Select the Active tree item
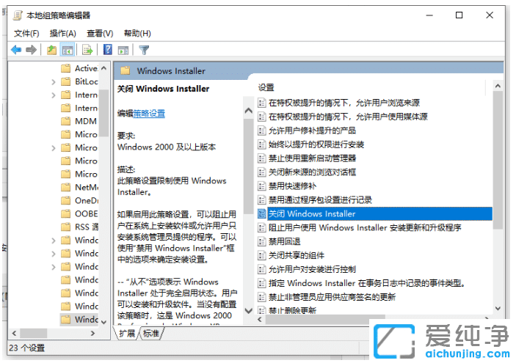The width and height of the screenshot is (516, 363). (86, 68)
